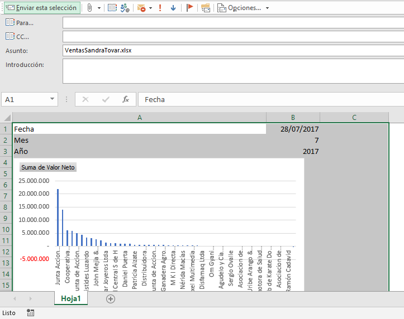Select column A header
Viewport: 404px width, 319px height.
coord(139,118)
